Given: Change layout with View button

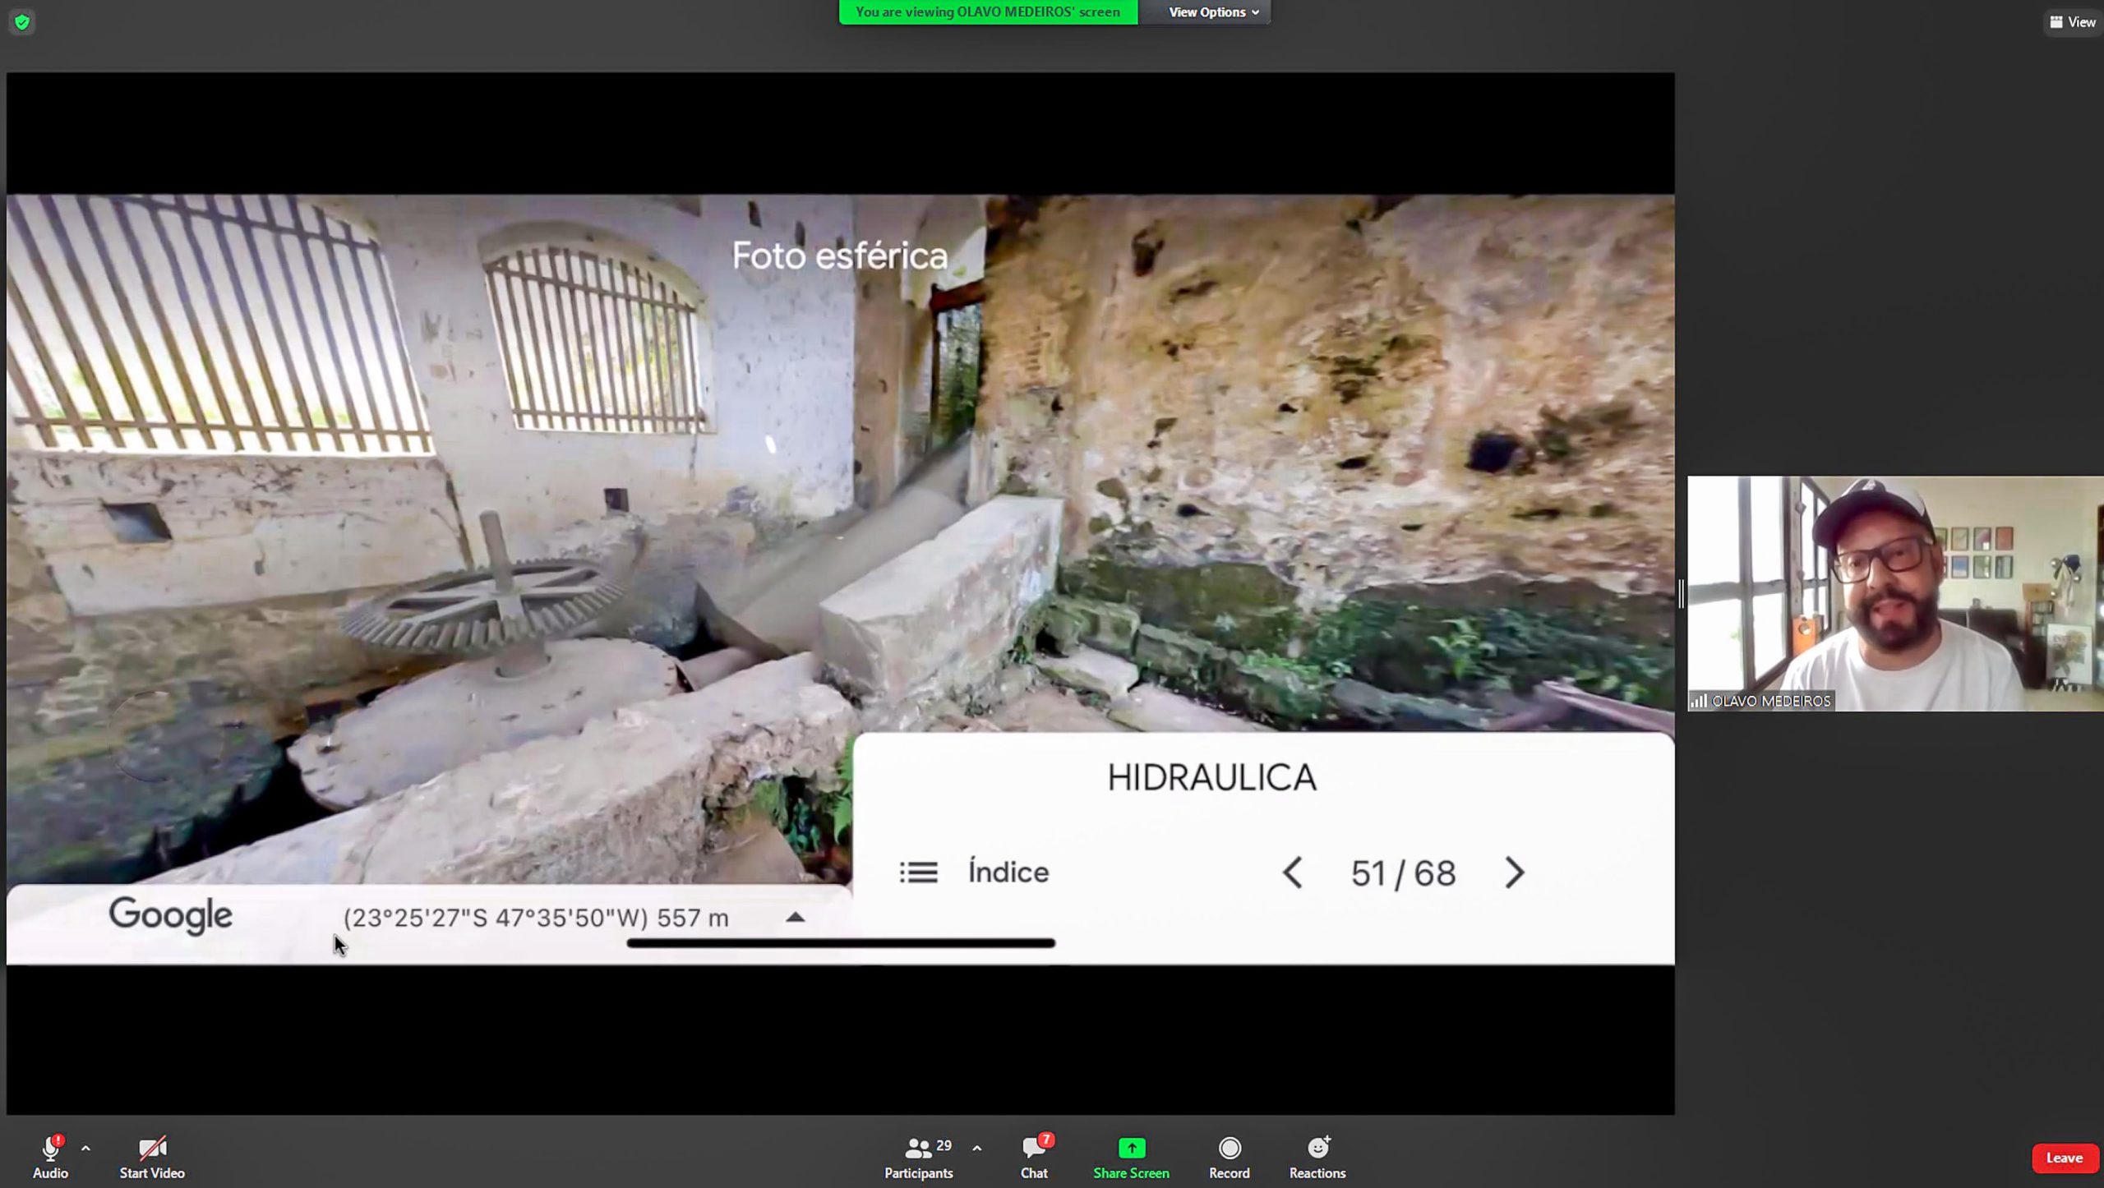Looking at the screenshot, I should click(x=2072, y=22).
